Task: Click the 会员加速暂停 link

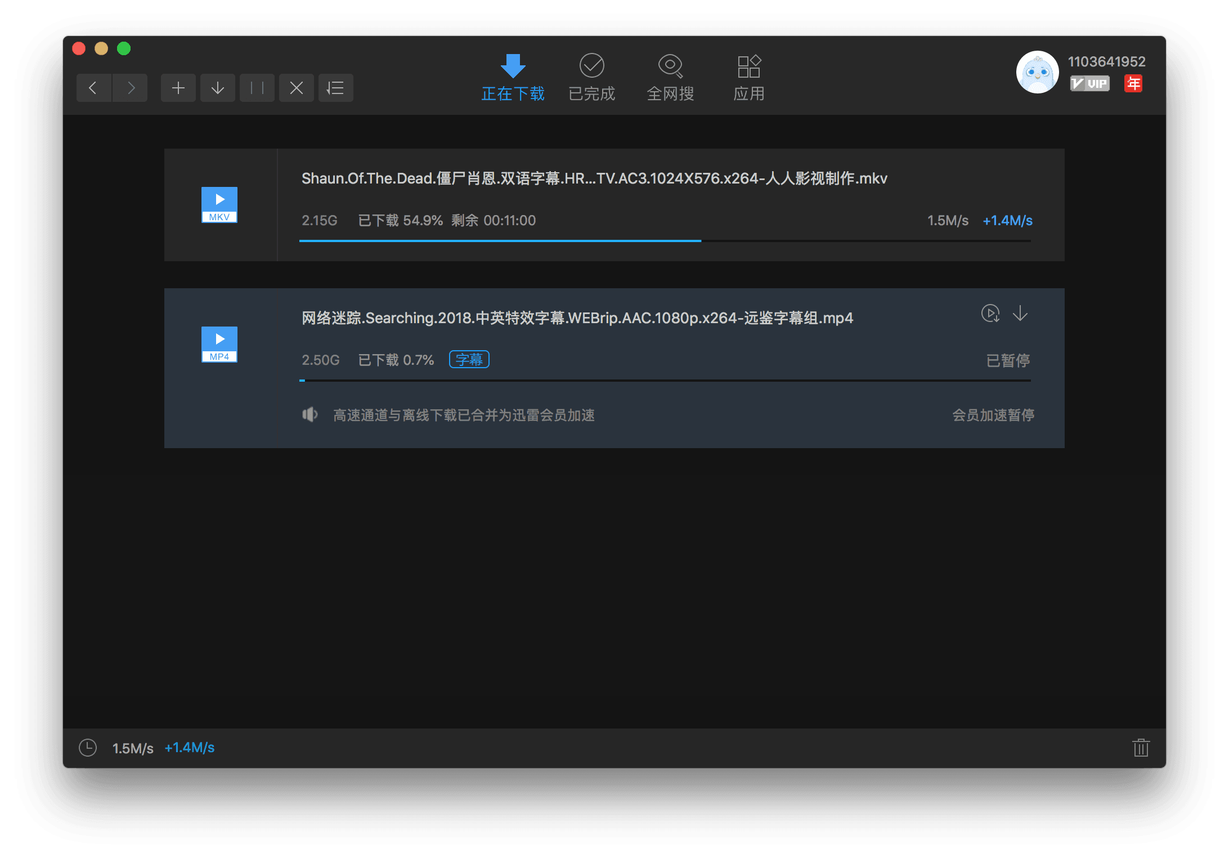Action: [x=993, y=415]
